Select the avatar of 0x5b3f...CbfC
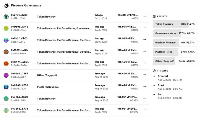201x117 pixels. tap(6, 40)
